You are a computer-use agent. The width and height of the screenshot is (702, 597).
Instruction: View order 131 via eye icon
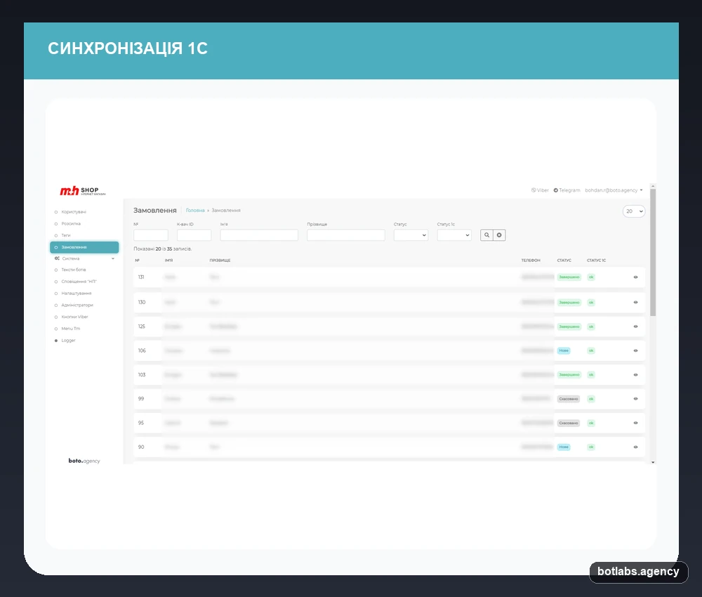click(635, 277)
